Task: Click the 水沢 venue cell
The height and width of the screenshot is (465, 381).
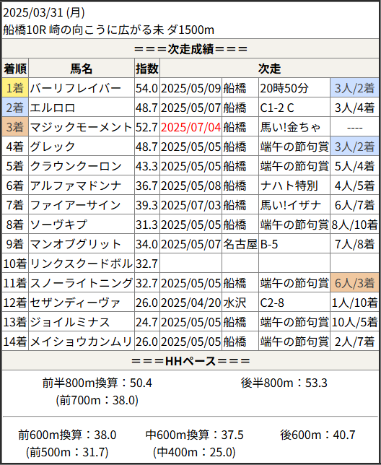Action: [x=235, y=303]
